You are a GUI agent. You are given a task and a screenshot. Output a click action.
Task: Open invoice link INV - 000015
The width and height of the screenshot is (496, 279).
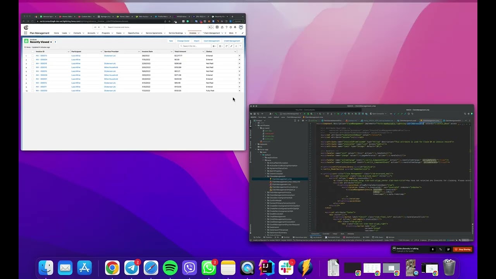[x=41, y=71]
